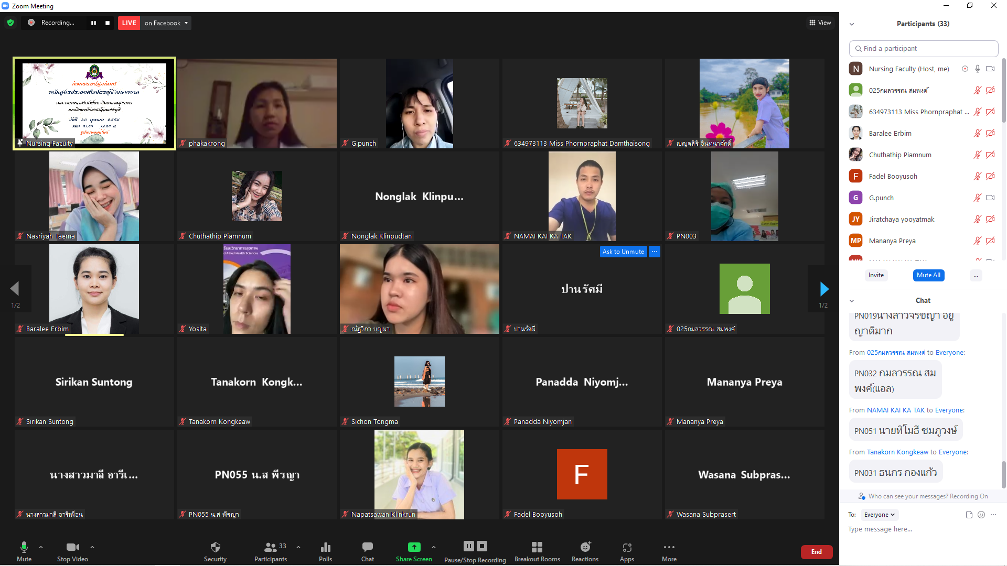The image size is (1007, 566).
Task: Open the Apps icon in toolbar
Action: [627, 548]
